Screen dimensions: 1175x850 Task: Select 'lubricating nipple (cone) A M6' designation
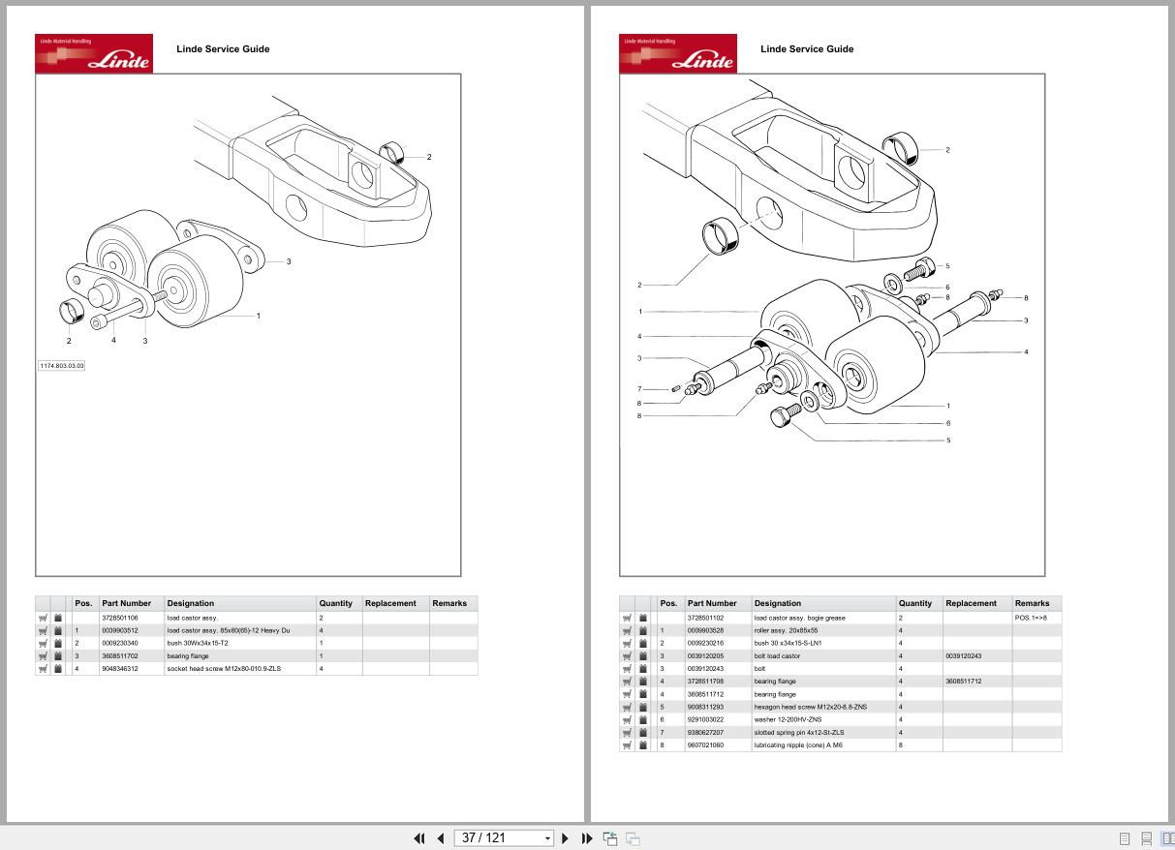[x=798, y=745]
